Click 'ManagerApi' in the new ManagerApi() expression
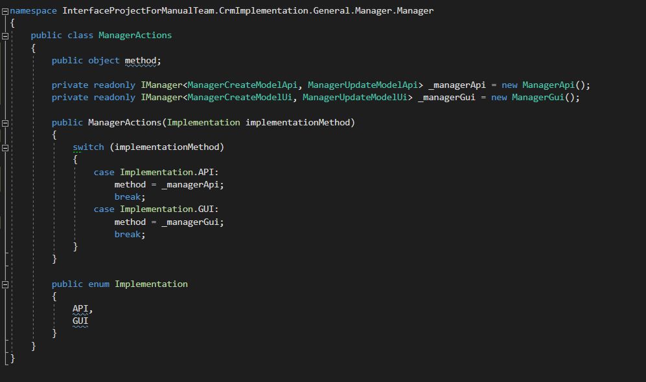Viewport: 646px width, 382px height. (x=548, y=85)
